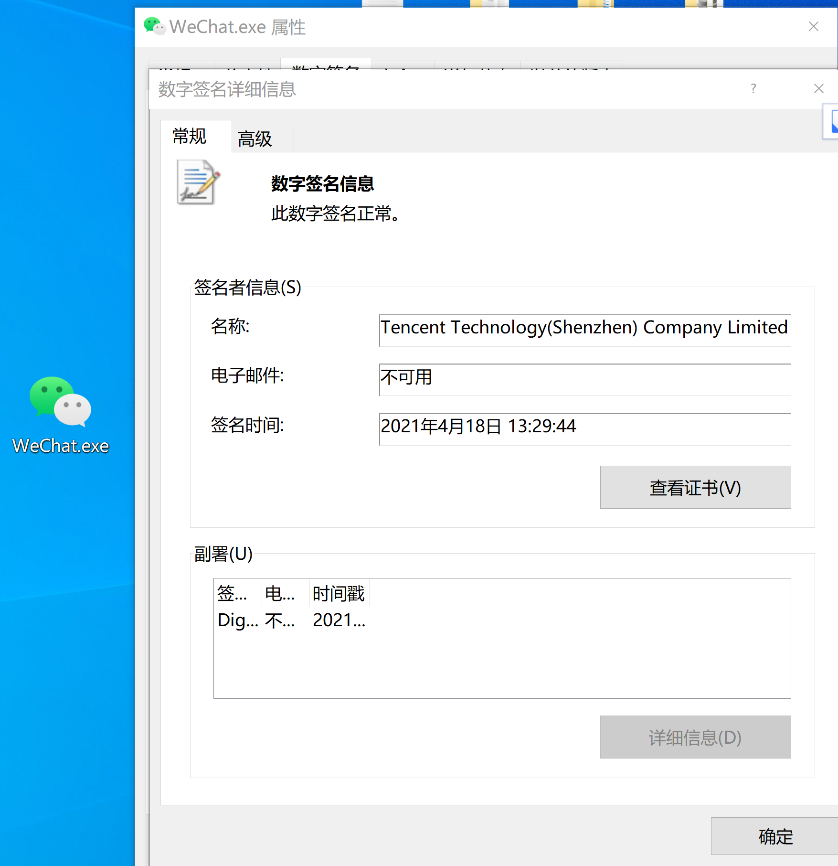The height and width of the screenshot is (866, 838).
Task: Click the 查看证书(V) button
Action: [x=695, y=487]
